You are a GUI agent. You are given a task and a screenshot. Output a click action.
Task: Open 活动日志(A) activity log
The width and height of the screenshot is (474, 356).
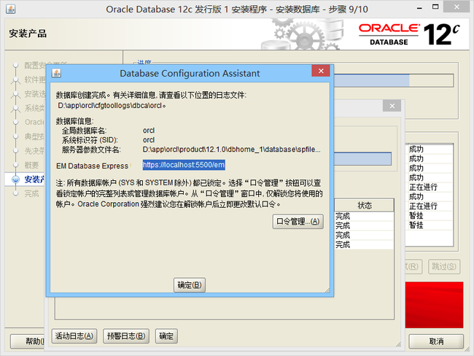pyautogui.click(x=74, y=336)
